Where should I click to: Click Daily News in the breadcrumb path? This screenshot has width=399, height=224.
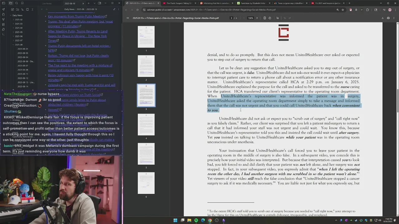(69, 9)
